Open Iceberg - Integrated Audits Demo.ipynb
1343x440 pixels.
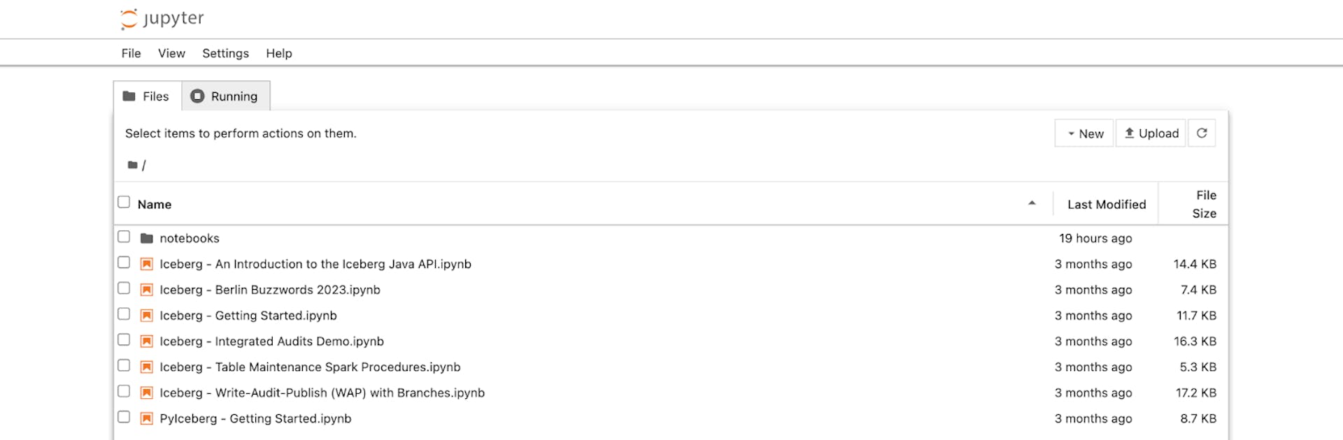coord(272,341)
